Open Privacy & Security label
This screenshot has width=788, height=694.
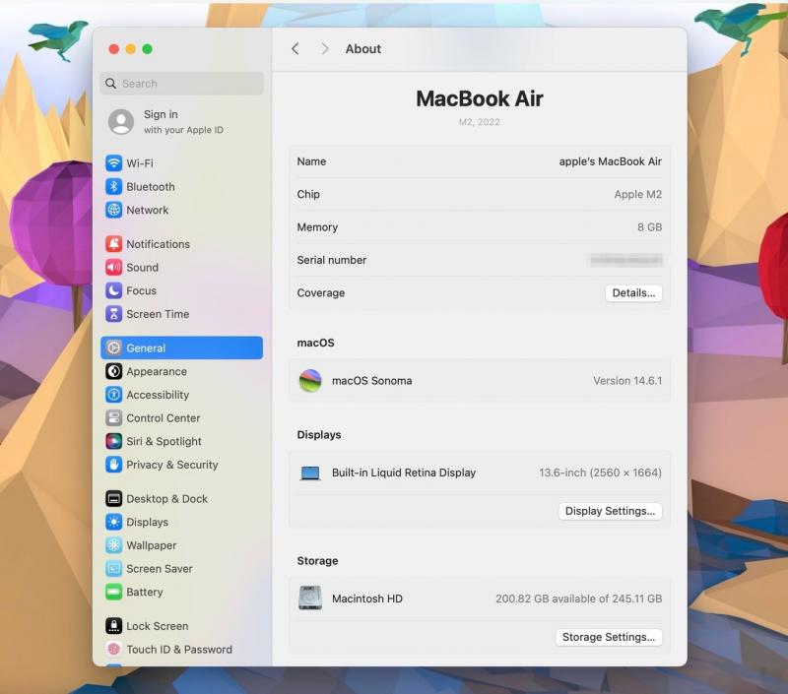[172, 465]
